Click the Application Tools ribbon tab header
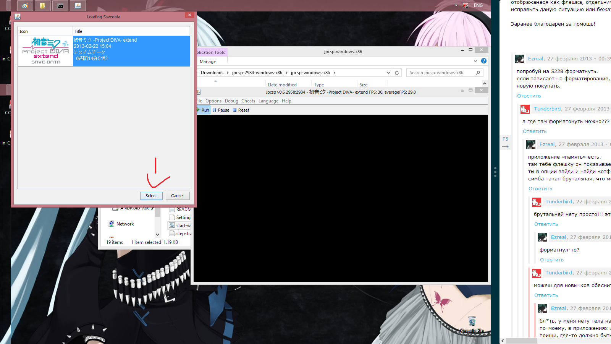This screenshot has height=344, width=611. pyautogui.click(x=211, y=52)
